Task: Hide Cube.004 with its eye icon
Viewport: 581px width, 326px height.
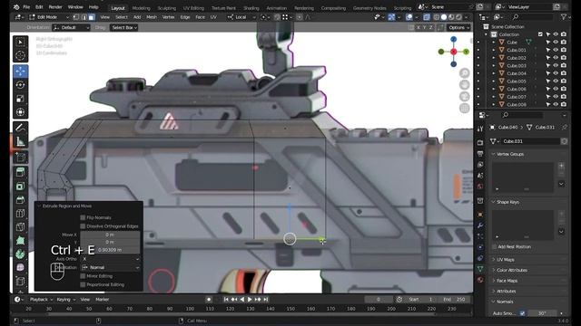Action: pos(556,73)
